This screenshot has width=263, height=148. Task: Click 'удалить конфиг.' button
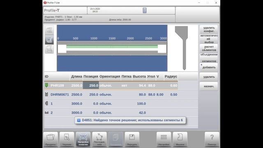[209, 29]
